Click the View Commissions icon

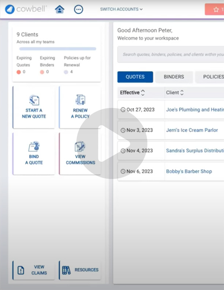point(80,146)
